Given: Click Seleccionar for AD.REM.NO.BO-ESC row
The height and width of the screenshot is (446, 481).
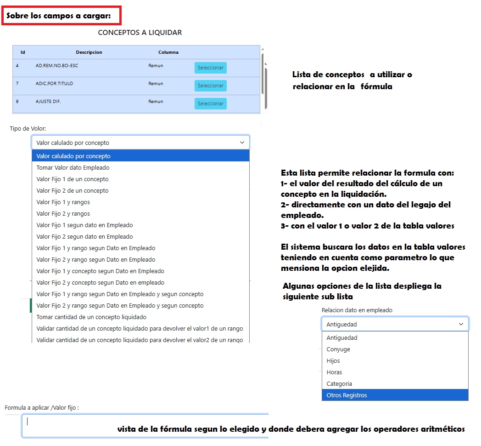Looking at the screenshot, I should [x=210, y=68].
